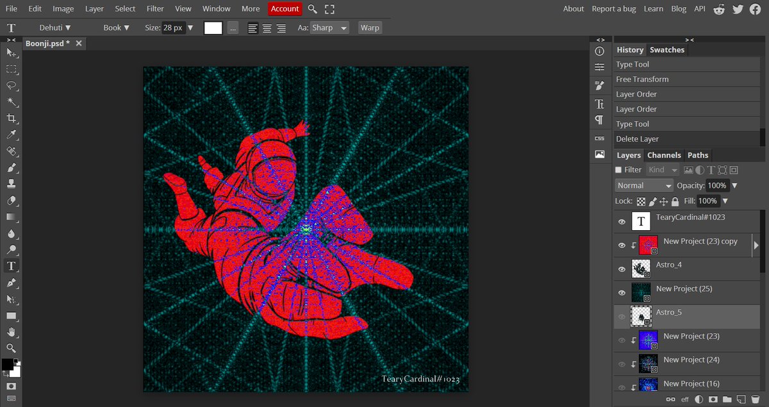
Task: Add layer mask icon
Action: tap(712, 399)
